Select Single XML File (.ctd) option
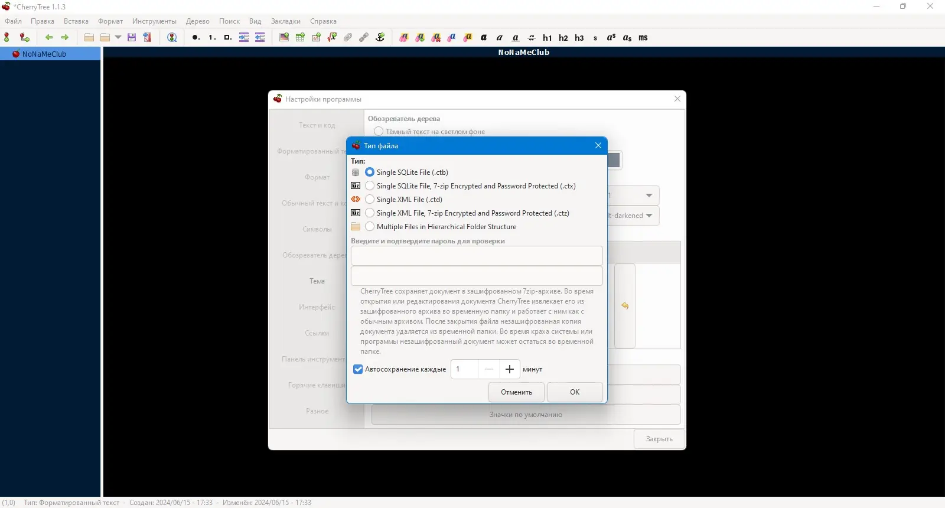The image size is (945, 508). [x=370, y=199]
